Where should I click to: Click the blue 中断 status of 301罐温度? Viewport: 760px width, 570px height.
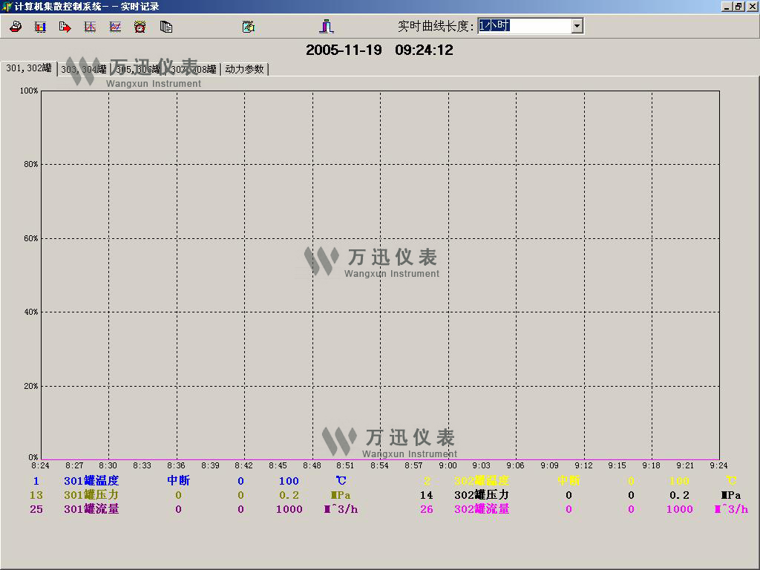point(178,480)
